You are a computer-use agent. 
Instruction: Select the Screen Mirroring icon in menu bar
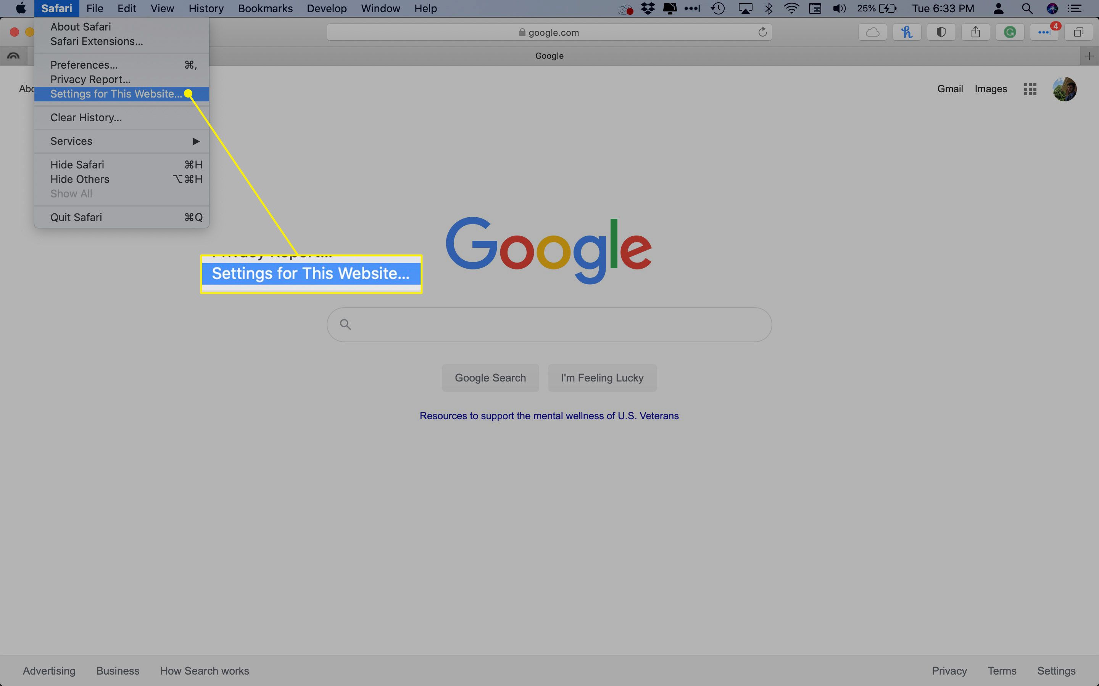745,8
